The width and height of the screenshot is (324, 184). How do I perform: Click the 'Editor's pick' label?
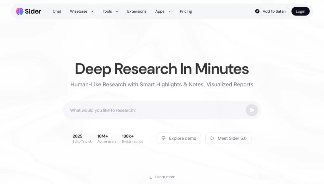click(x=82, y=141)
